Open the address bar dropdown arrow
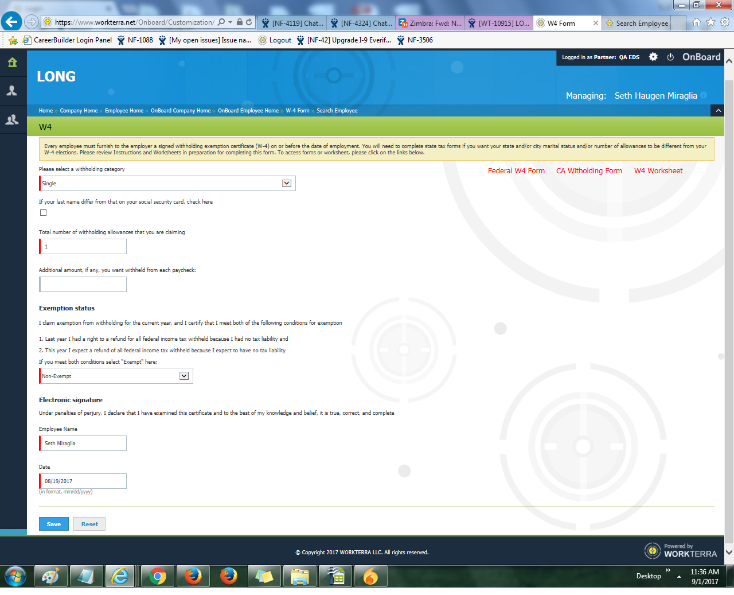Screen dimensions: 734x595 [x=231, y=22]
